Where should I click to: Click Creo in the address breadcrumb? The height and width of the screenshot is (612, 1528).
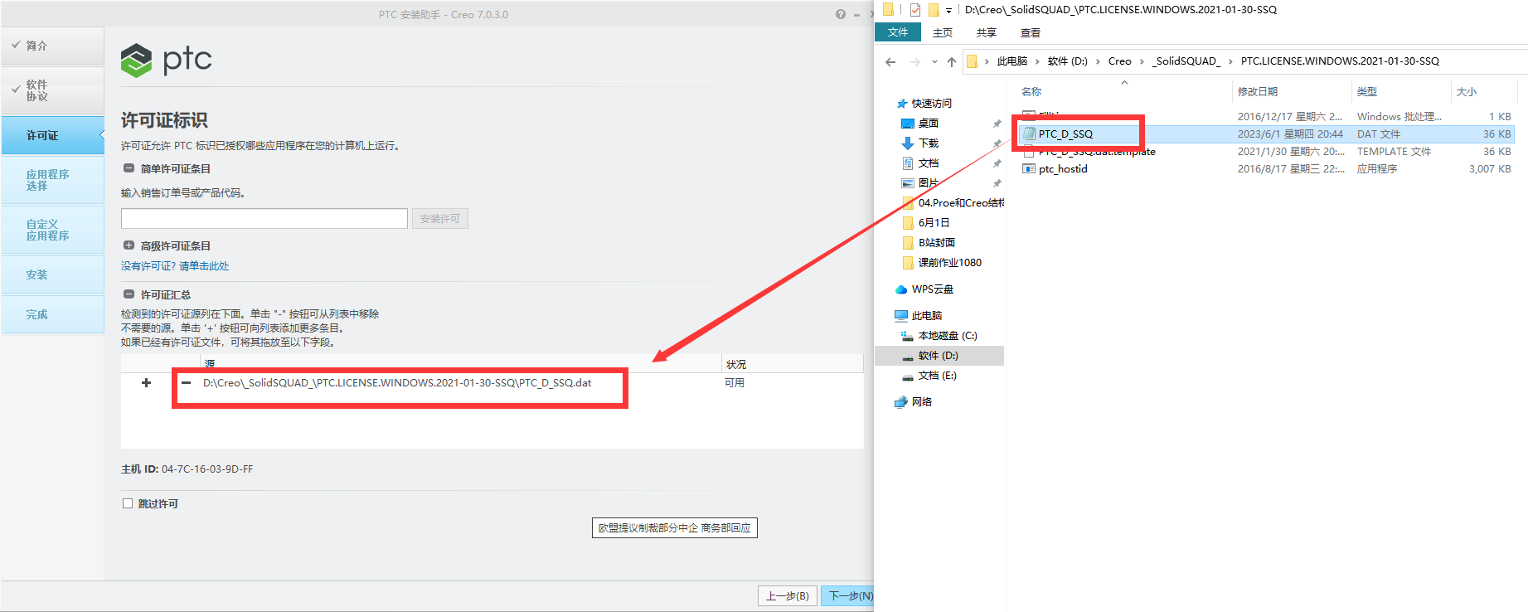(x=1120, y=61)
